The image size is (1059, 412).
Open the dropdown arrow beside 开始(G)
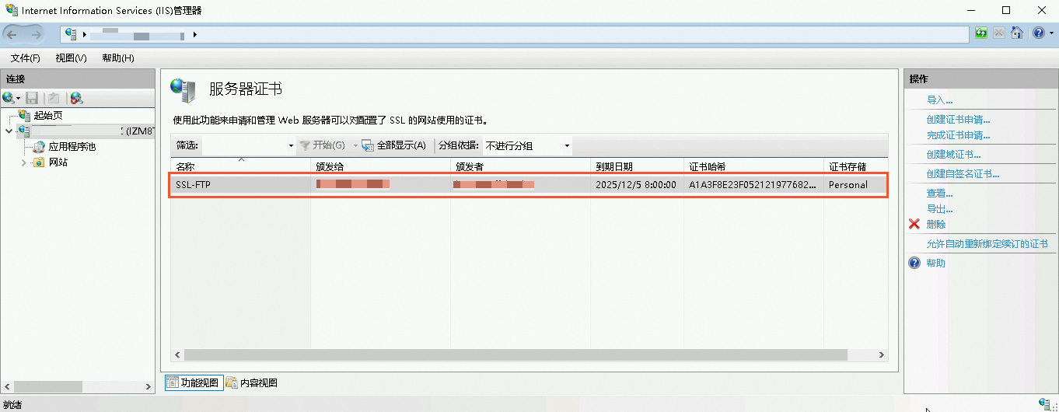355,145
